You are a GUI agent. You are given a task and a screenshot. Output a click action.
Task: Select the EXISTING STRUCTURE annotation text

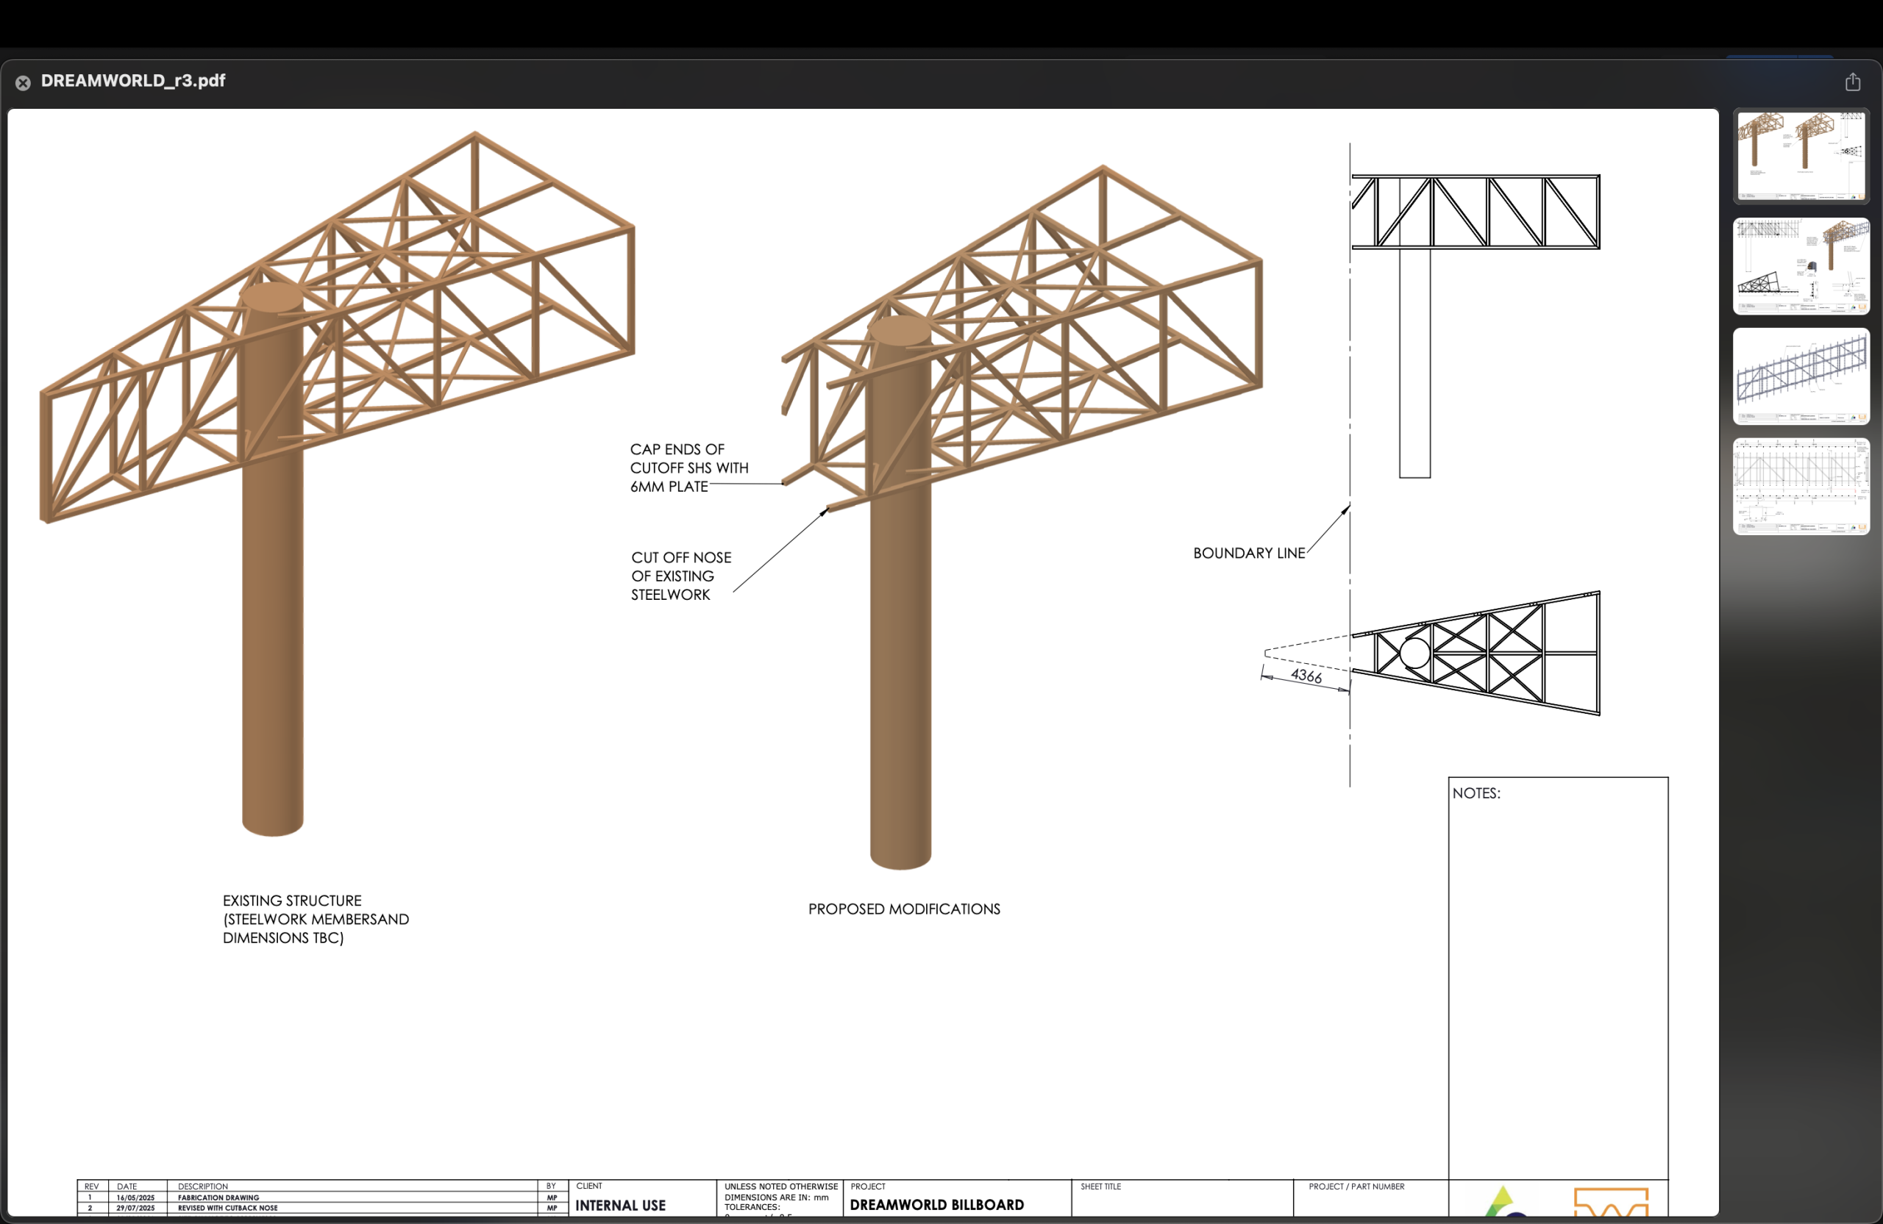[x=315, y=919]
